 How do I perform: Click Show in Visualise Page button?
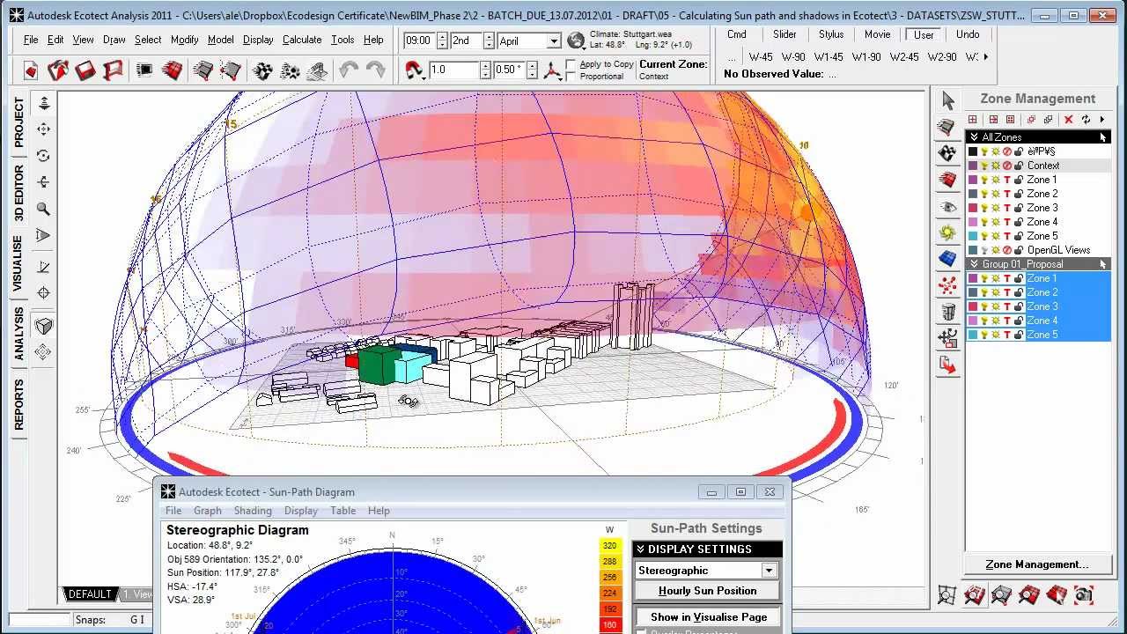click(x=707, y=616)
